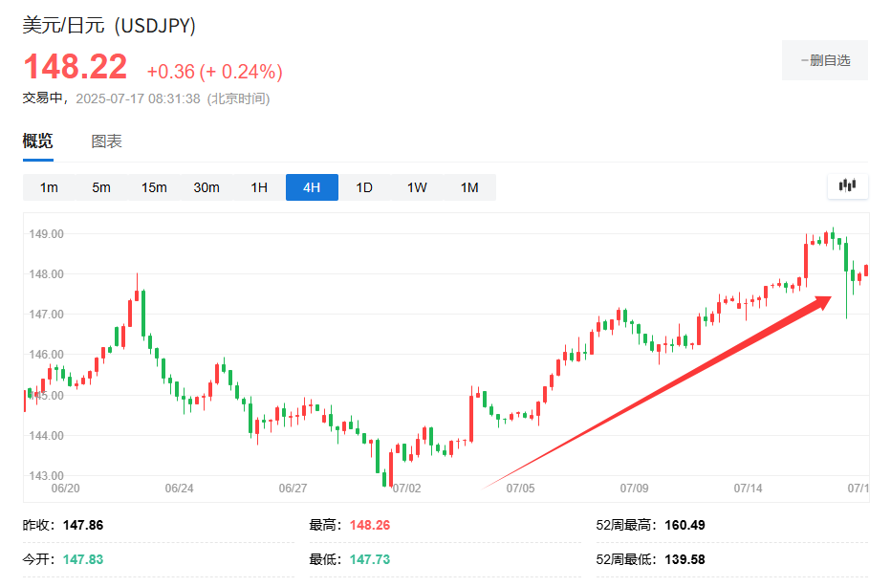Select the 4H timeframe button
Image resolution: width=891 pixels, height=587 pixels.
click(311, 187)
